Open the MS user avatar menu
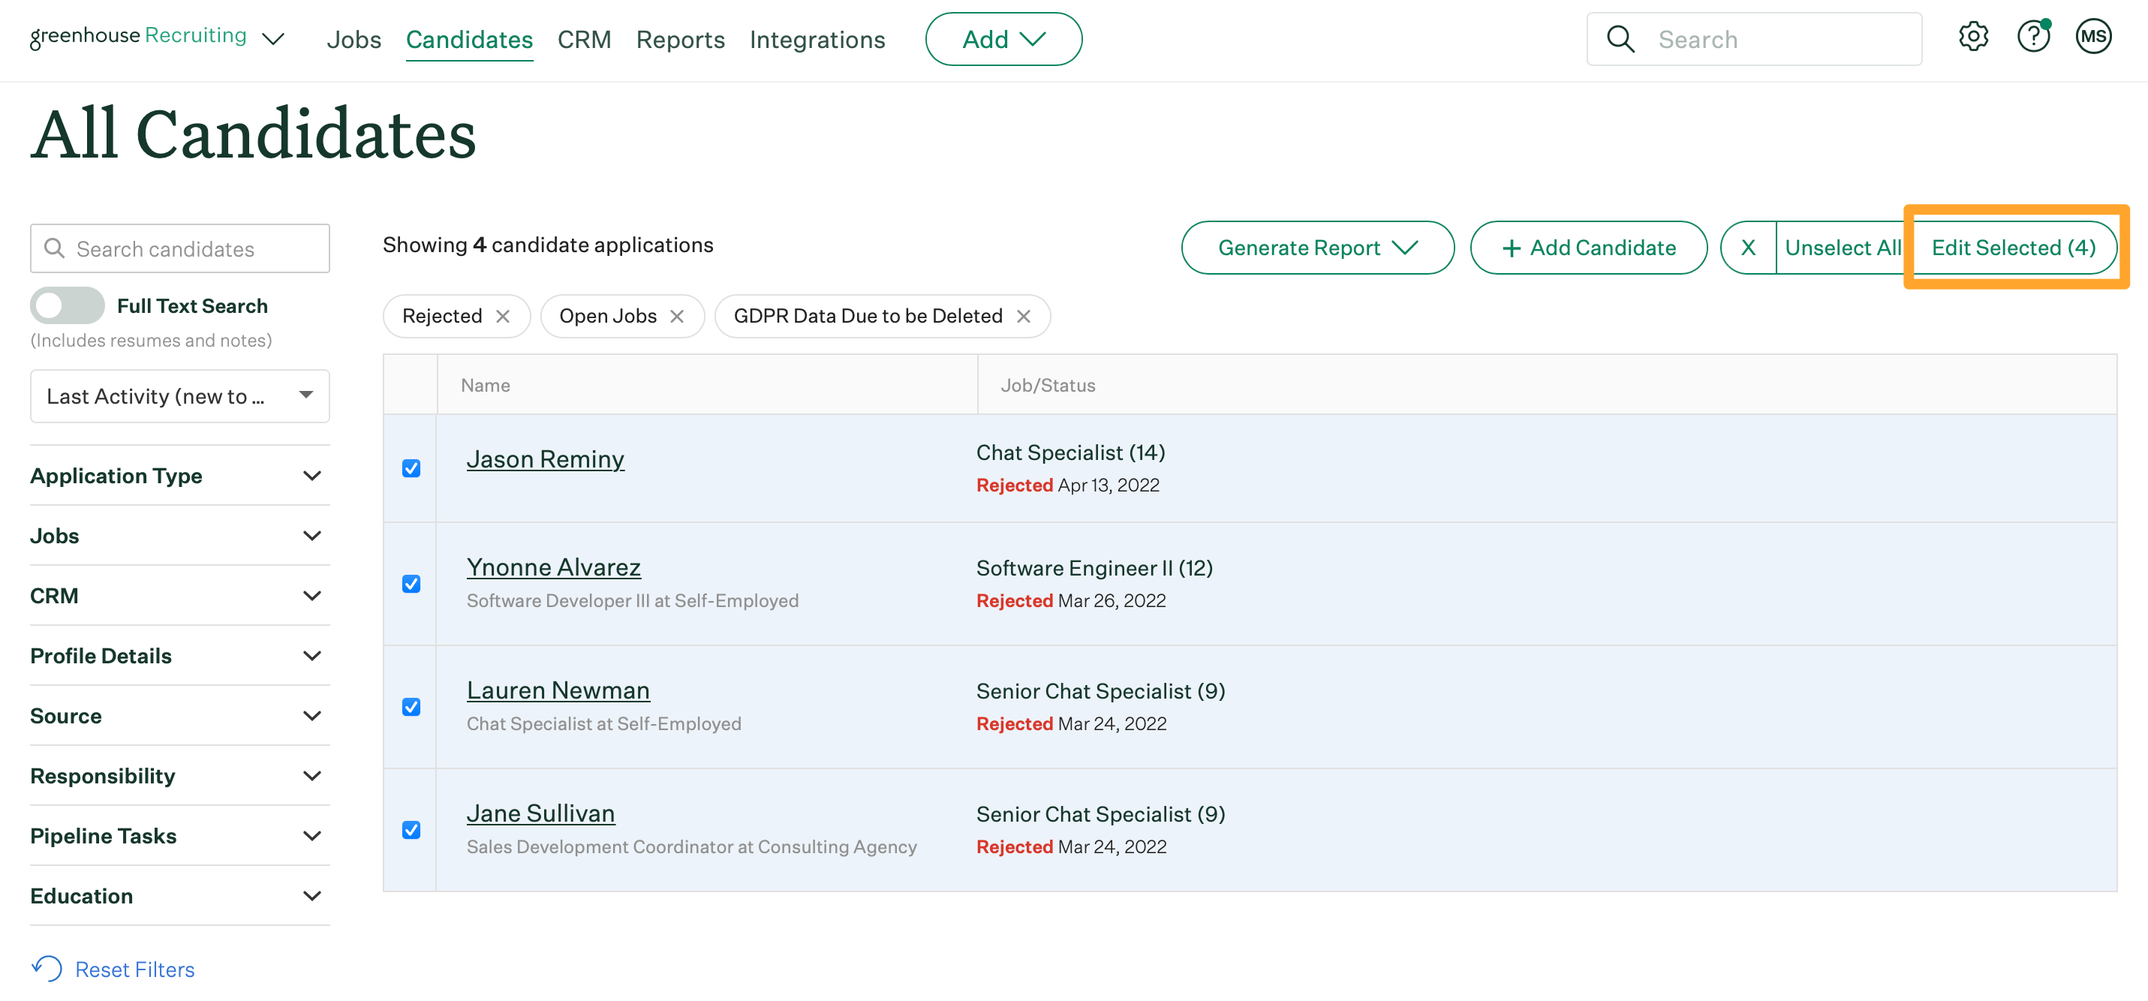The height and width of the screenshot is (1001, 2148). (2092, 37)
